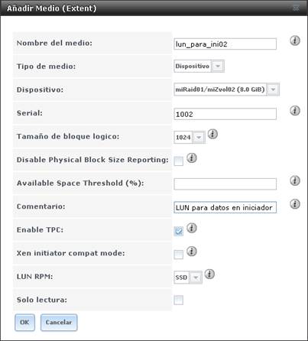The width and height of the screenshot is (308, 341).
Task: Click info icon beside LUN RPM dropdown
Action: coord(209,274)
